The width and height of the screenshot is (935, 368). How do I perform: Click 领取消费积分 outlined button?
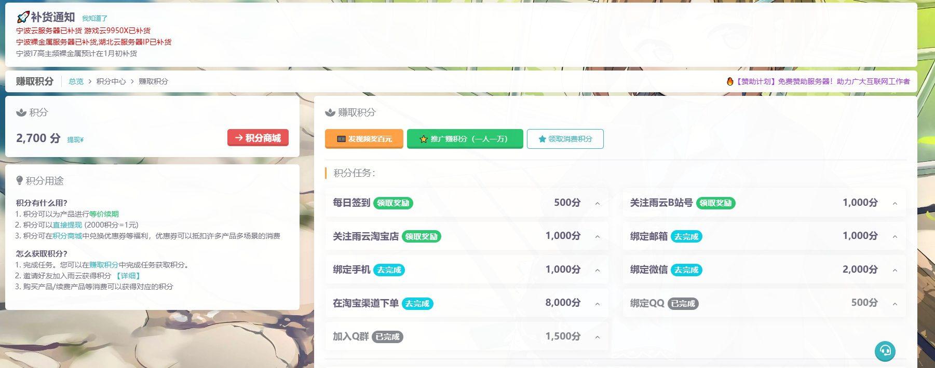click(x=565, y=139)
